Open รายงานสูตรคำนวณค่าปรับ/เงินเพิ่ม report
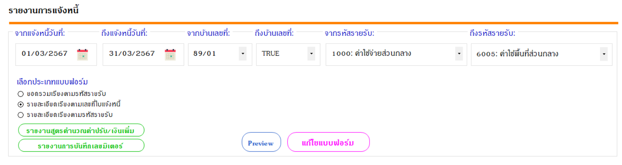622x165 pixels. 81,130
